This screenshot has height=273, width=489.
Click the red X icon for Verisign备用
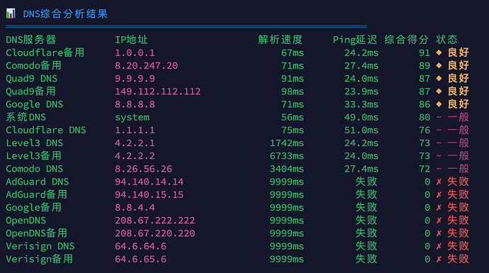[x=439, y=259]
